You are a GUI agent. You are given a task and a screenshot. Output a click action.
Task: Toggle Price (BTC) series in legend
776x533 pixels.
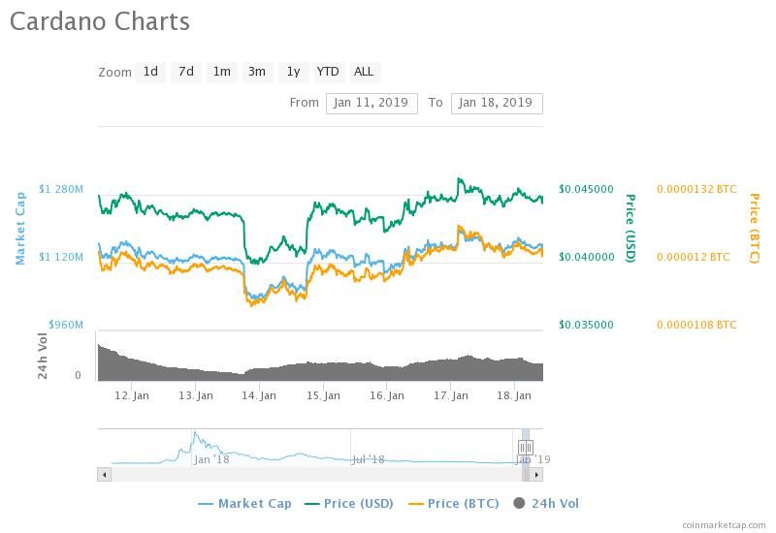pos(454,504)
